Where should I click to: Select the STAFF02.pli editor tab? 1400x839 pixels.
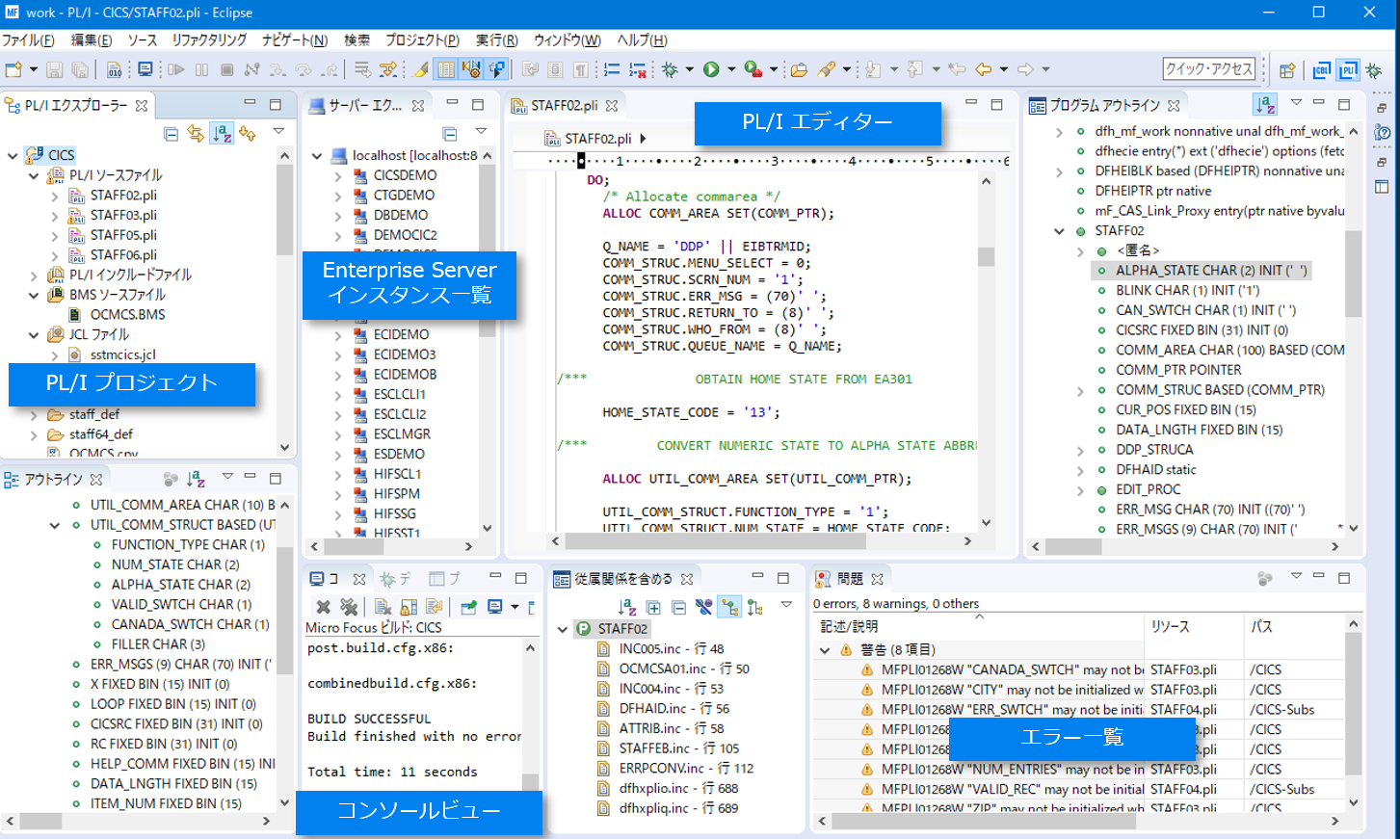click(565, 105)
